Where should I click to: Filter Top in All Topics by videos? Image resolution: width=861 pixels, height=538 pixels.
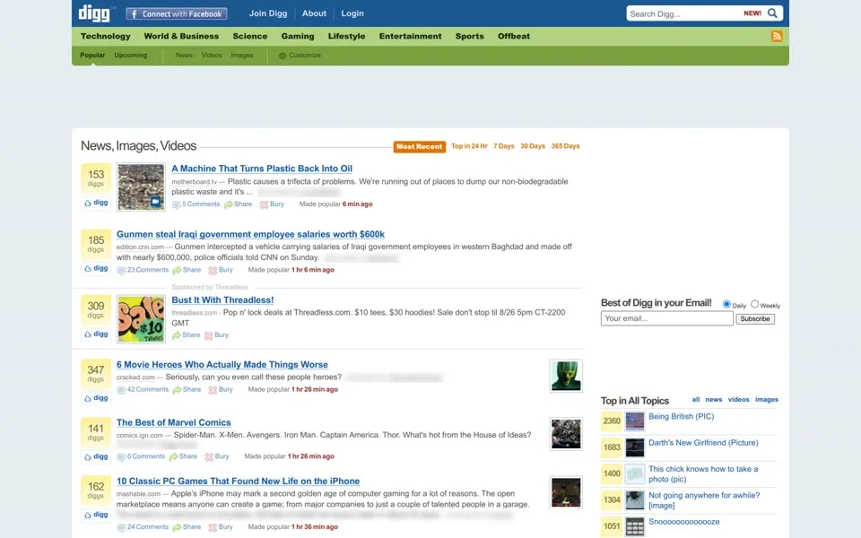tap(738, 400)
